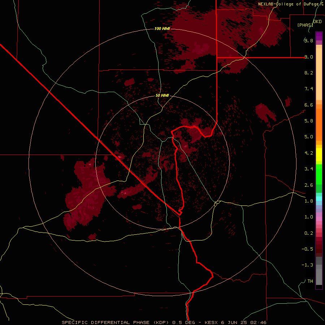Select the 4.2 scale label
The height and width of the screenshot is (325, 325).
click(309, 153)
